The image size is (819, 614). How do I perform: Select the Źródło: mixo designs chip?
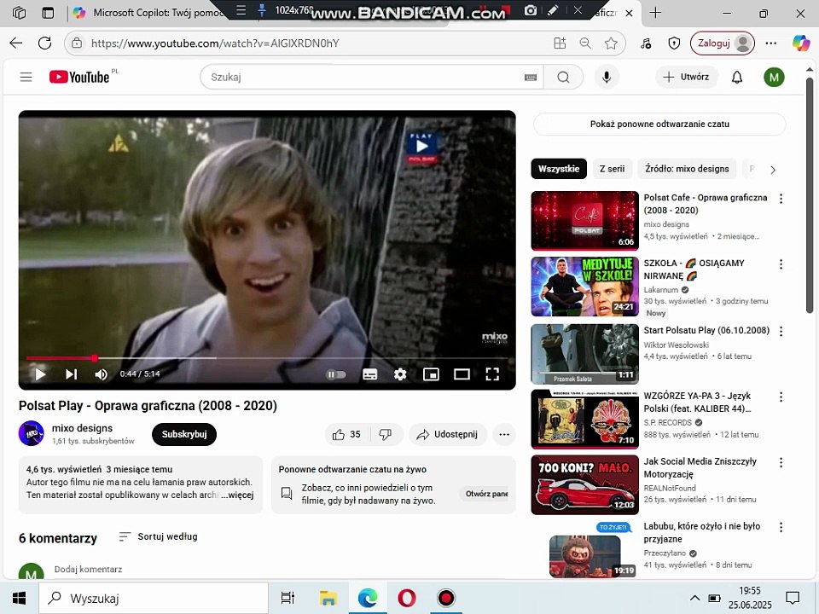pyautogui.click(x=687, y=169)
